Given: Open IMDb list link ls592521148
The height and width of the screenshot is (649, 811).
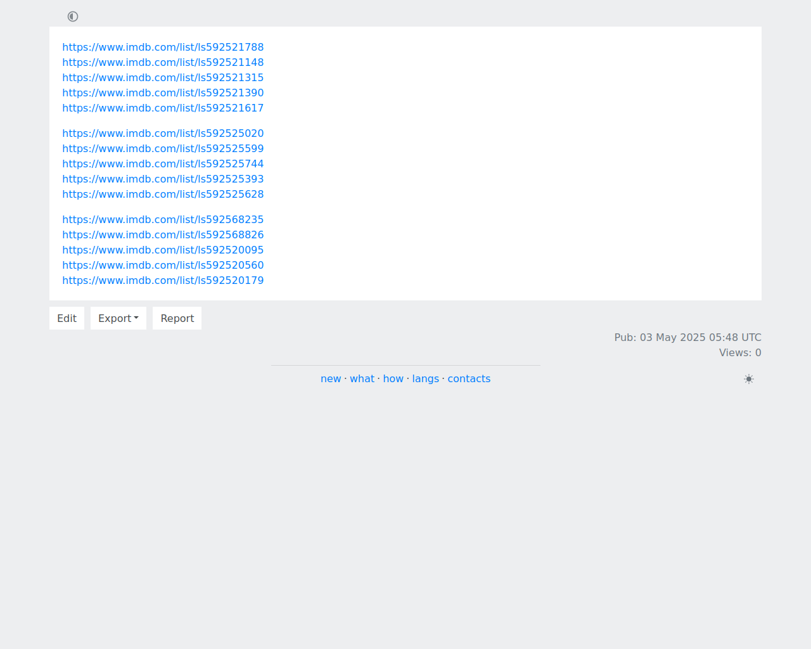Looking at the screenshot, I should [x=163, y=62].
